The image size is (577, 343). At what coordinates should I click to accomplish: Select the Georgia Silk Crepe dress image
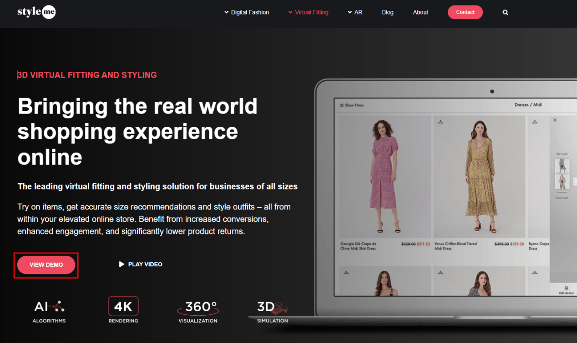point(385,176)
